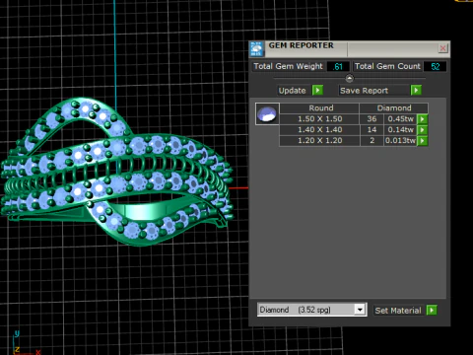
Task: Click the count cell showing 14
Action: tap(372, 130)
